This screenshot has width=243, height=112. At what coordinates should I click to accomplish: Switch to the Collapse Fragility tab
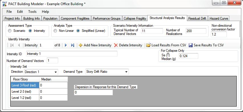click(135, 18)
